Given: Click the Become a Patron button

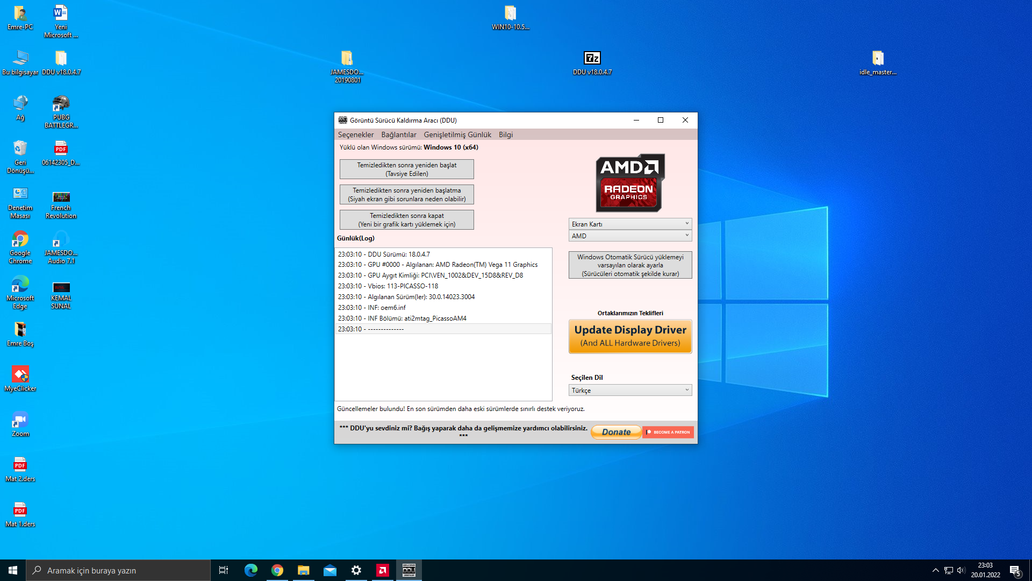Looking at the screenshot, I should [668, 432].
